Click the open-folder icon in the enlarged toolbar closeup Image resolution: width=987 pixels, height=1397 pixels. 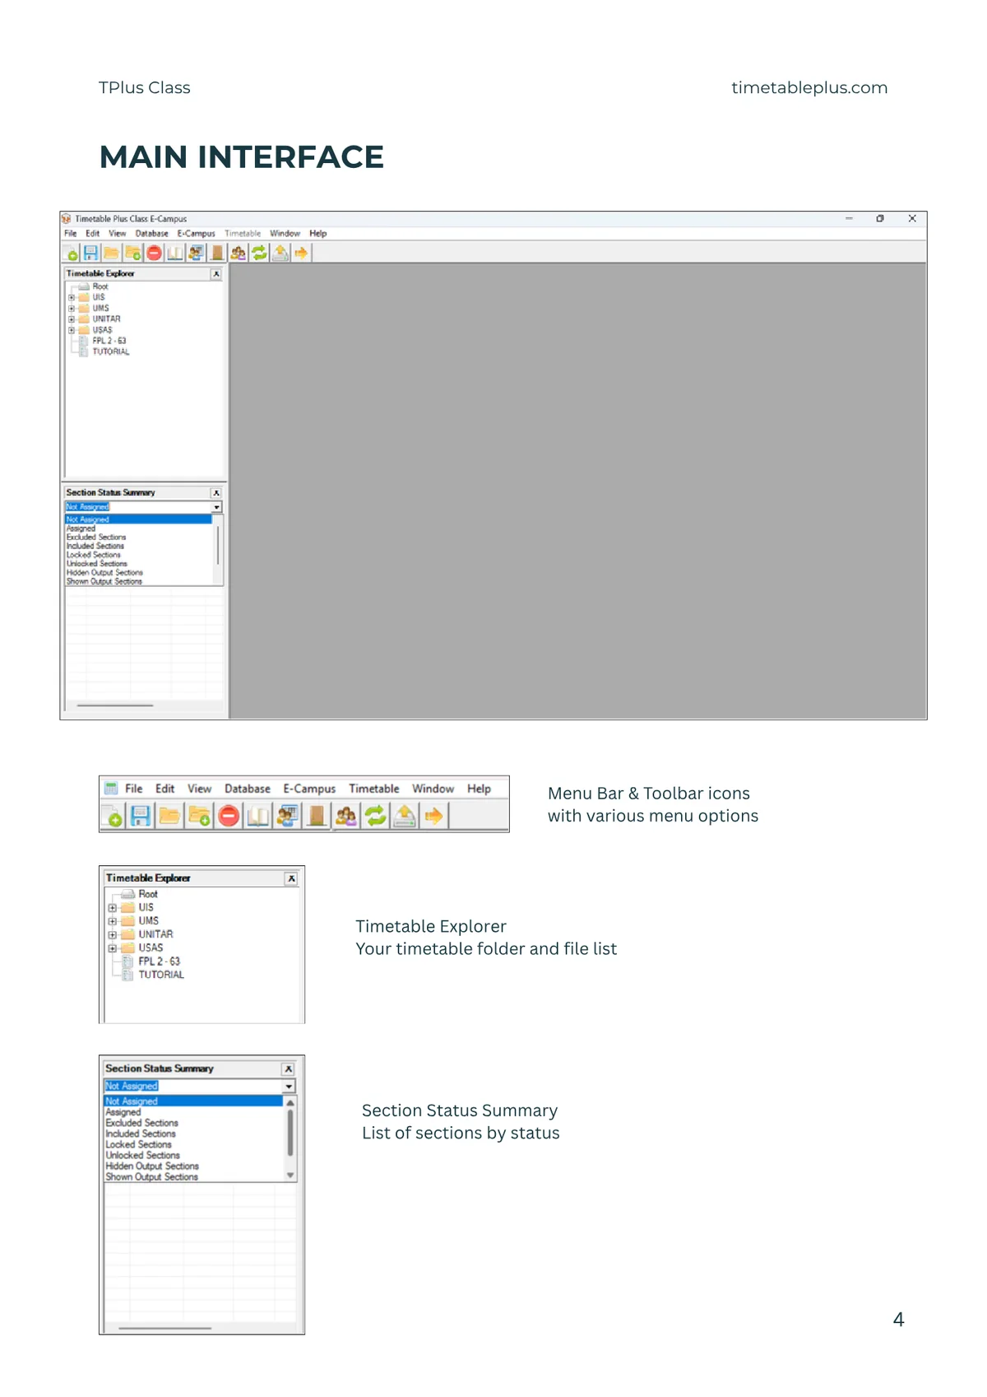169,816
